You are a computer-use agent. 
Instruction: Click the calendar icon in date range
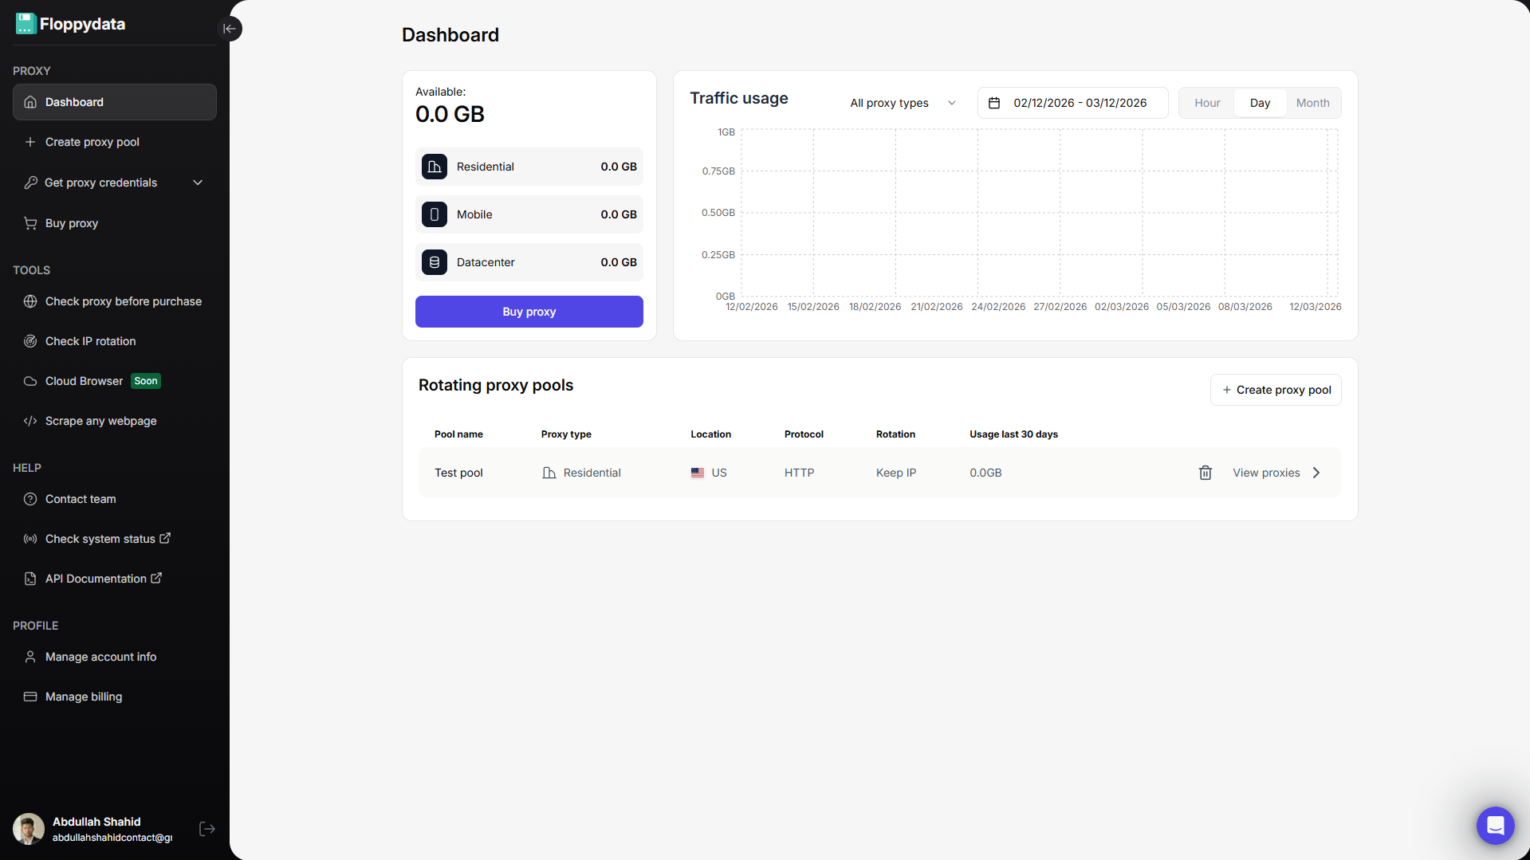pyautogui.click(x=994, y=103)
